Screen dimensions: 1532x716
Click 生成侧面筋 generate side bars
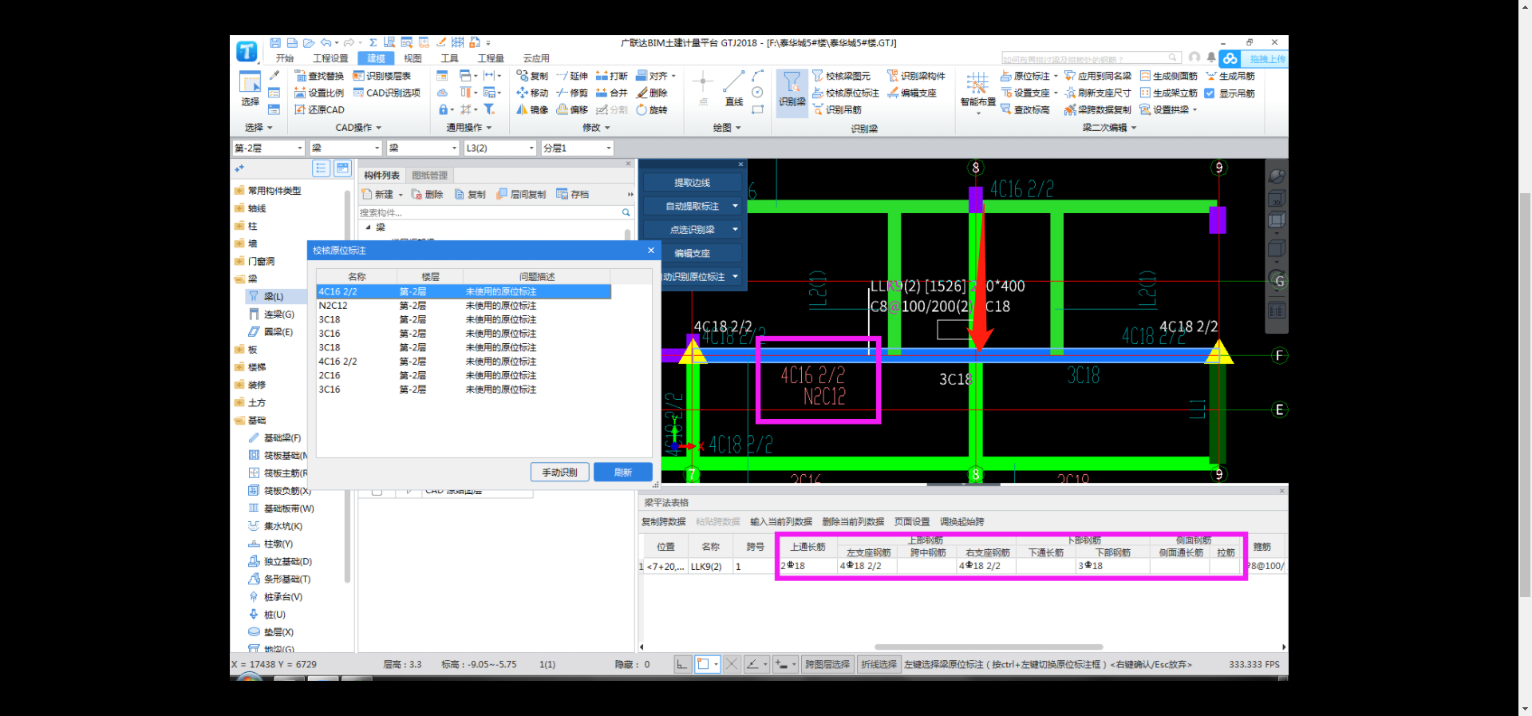click(1169, 76)
